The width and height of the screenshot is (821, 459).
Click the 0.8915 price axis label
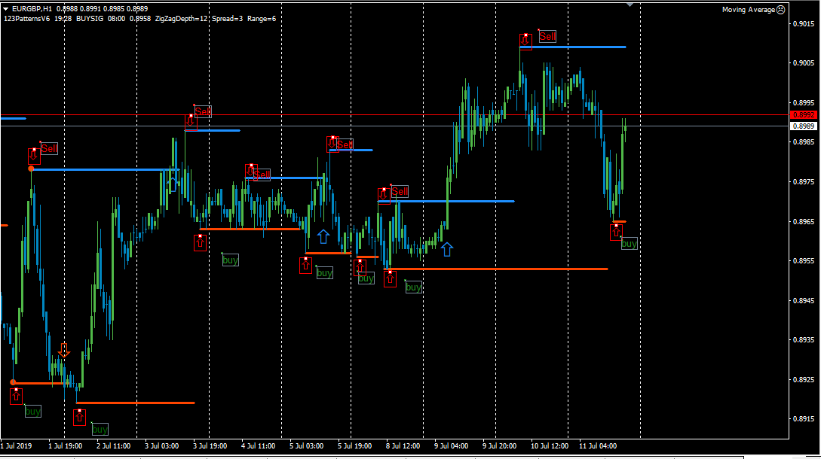(x=804, y=419)
